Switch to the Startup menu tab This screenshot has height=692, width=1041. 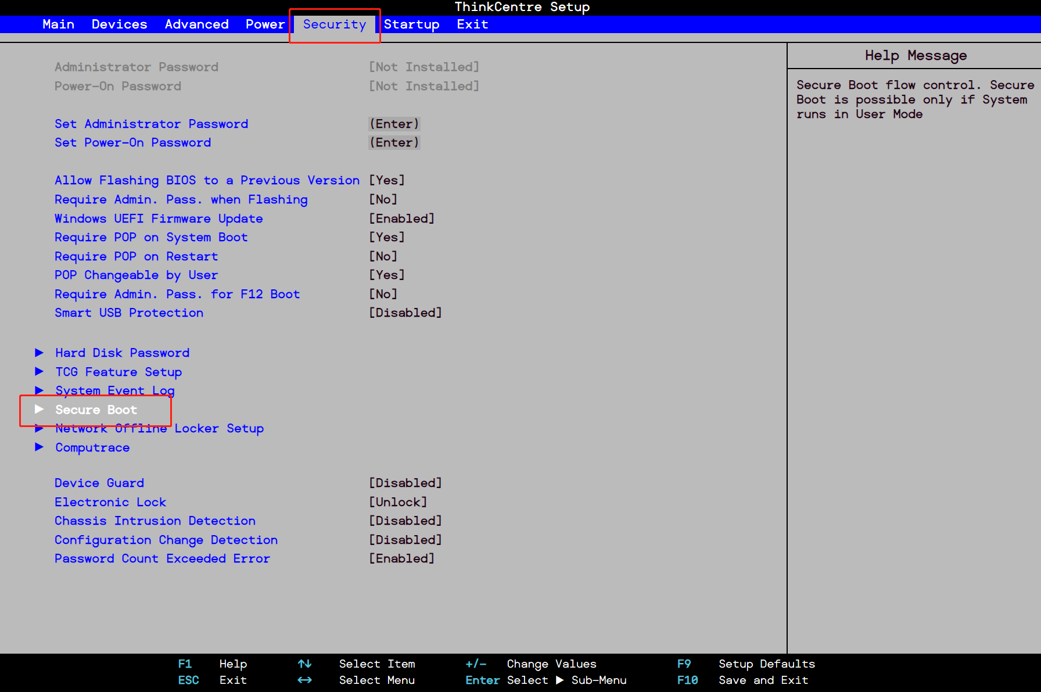pos(411,24)
